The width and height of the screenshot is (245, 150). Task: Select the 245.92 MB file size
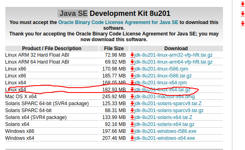[x=114, y=97]
